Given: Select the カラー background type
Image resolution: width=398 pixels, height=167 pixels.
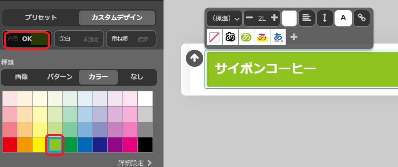Looking at the screenshot, I should tap(98, 77).
